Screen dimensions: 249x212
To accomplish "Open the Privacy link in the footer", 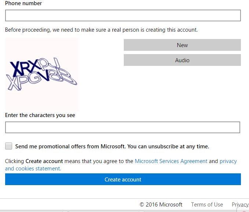I will [x=240, y=205].
